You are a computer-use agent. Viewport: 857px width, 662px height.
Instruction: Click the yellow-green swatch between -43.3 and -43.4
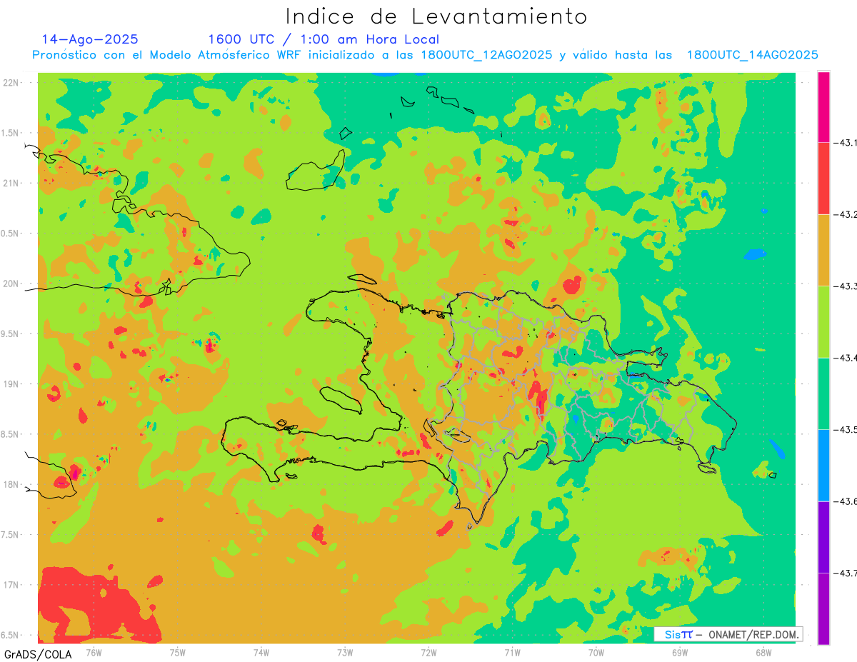(823, 321)
